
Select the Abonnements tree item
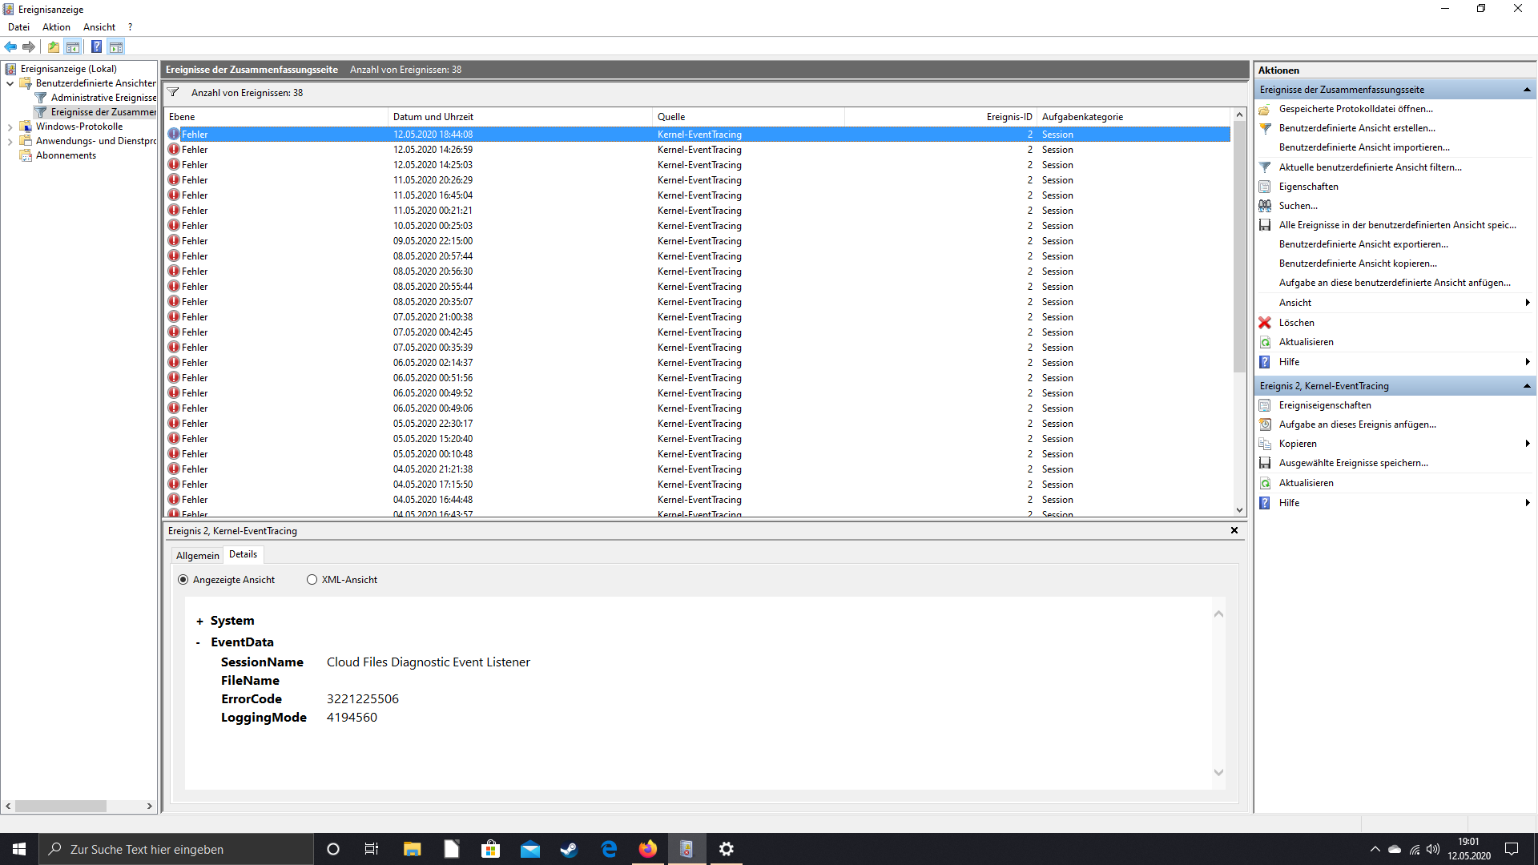pyautogui.click(x=66, y=155)
